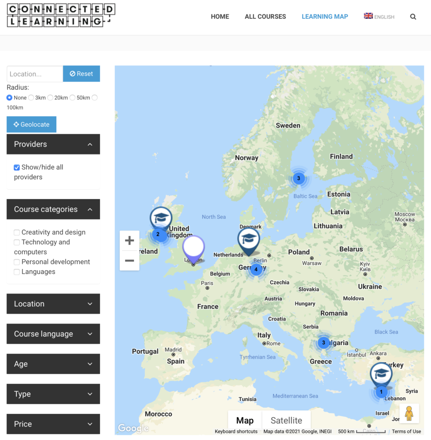Expand the Location filter panel
The width and height of the screenshot is (431, 440).
click(53, 304)
